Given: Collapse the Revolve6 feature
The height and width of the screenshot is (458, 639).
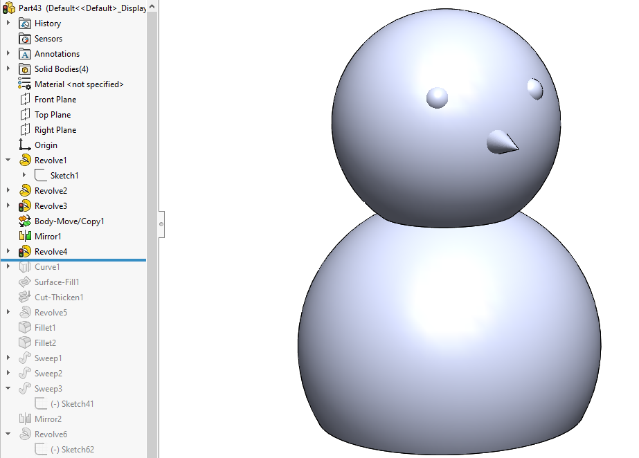Looking at the screenshot, I should click(x=8, y=434).
